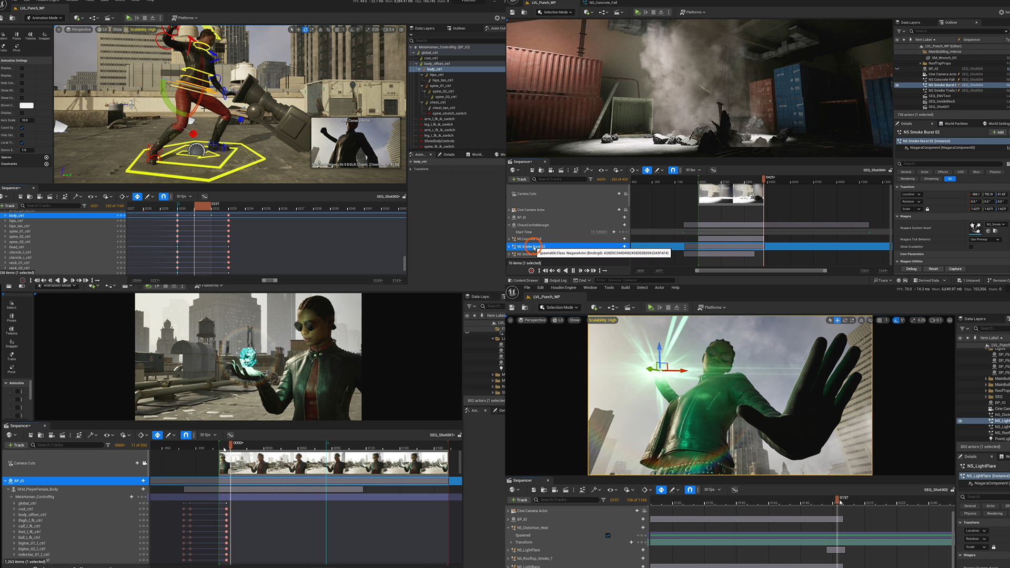Click the Debug button under Niagara Utilities

[911, 269]
